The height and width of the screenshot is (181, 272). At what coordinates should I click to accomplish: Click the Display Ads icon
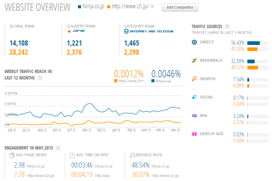click(194, 134)
